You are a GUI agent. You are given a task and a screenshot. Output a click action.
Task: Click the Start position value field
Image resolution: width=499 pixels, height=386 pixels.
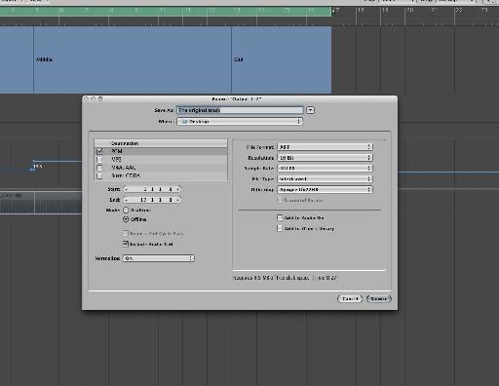pos(152,189)
